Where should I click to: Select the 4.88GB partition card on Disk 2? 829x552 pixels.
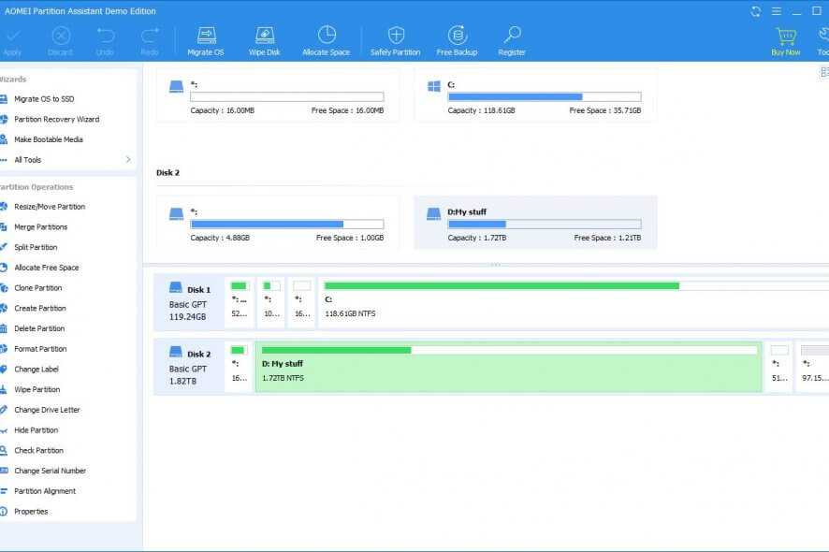point(278,223)
